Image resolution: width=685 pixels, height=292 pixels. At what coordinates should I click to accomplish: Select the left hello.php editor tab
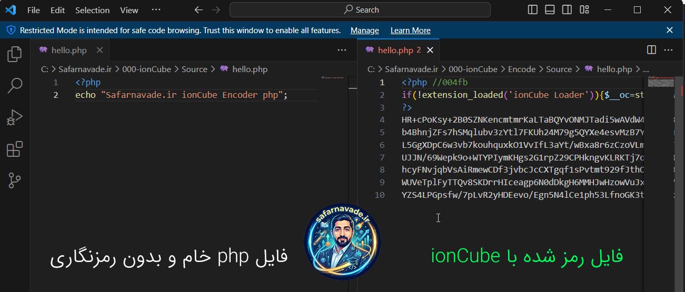(x=70, y=51)
